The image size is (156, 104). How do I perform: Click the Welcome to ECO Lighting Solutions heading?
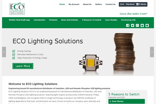pos(33,84)
